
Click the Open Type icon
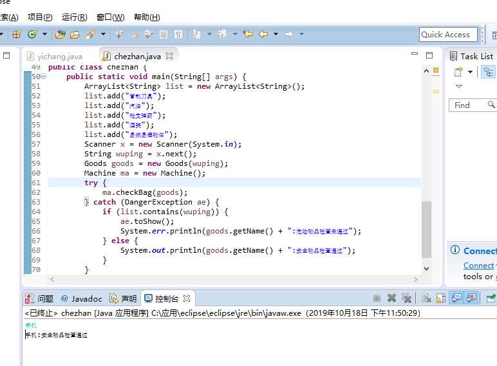pos(60,34)
